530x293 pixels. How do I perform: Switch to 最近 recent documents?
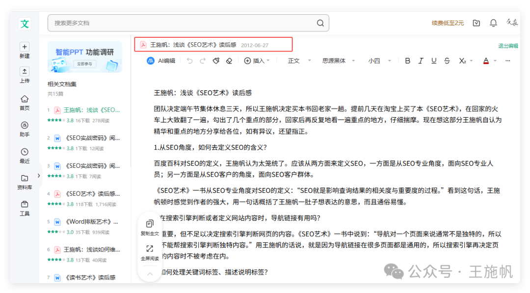(x=25, y=155)
